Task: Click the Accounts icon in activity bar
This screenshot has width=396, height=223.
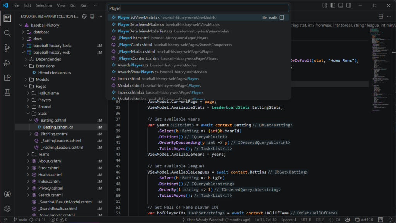Action: (x=7, y=194)
